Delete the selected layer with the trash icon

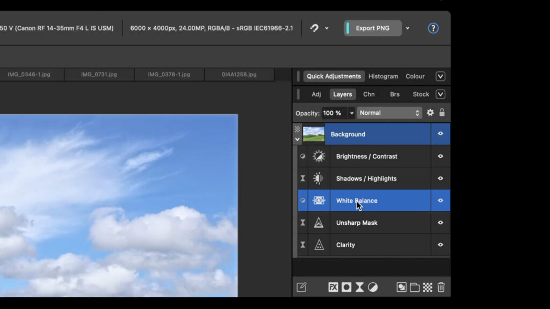440,287
